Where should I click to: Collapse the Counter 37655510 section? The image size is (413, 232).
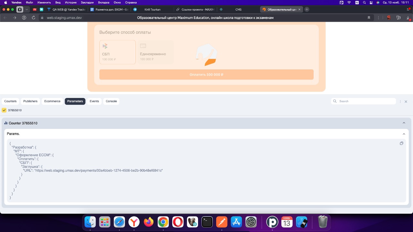coord(404,123)
